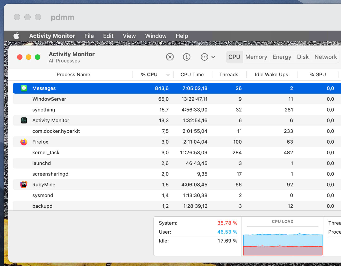341x266 pixels.
Task: Sort by Threads column header
Action: coord(229,75)
